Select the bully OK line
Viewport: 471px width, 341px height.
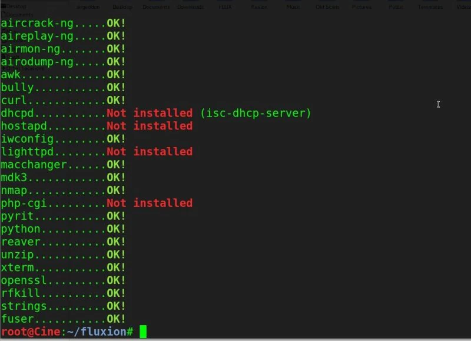click(63, 88)
